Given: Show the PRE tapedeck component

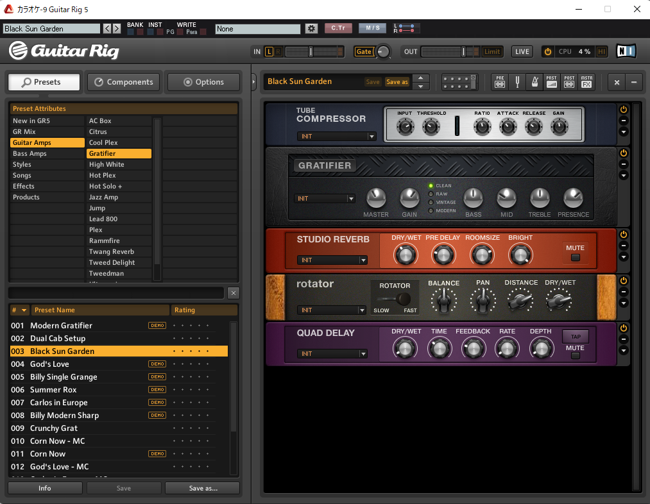Looking at the screenshot, I should tap(500, 82).
